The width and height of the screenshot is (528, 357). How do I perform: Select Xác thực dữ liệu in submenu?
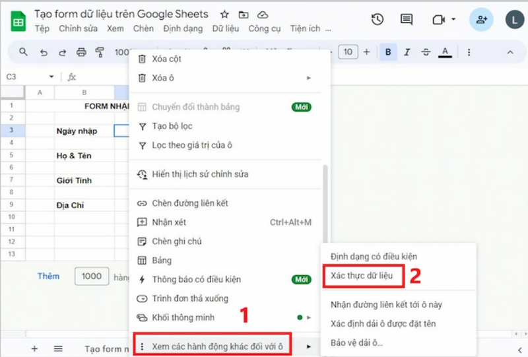pyautogui.click(x=398, y=276)
